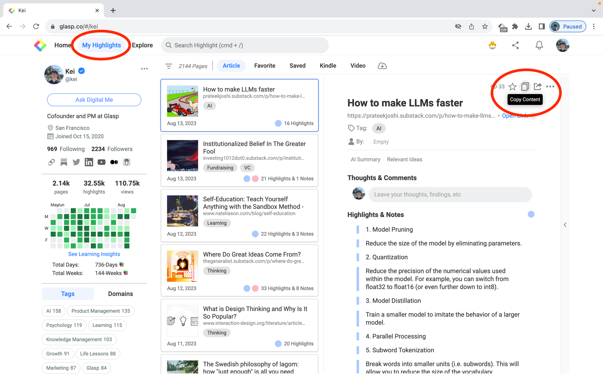This screenshot has width=603, height=377.
Task: Open the How to make LLMs faster card
Action: tap(240, 105)
